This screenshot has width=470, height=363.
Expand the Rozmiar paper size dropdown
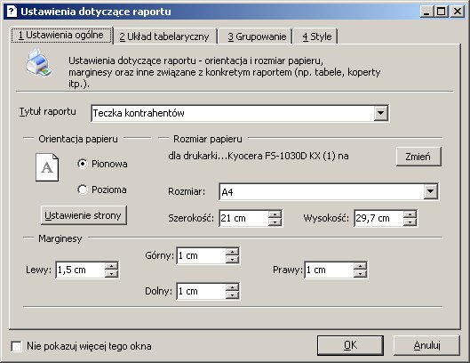click(430, 191)
